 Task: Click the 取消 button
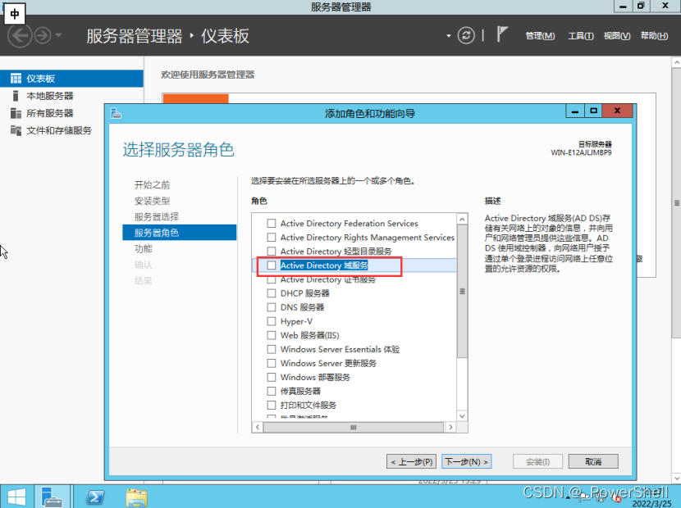[x=593, y=461]
